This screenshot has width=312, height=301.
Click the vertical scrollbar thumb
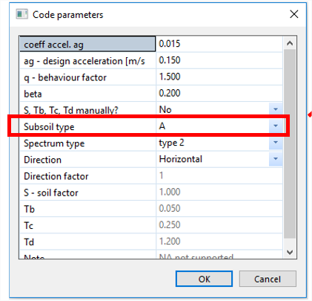click(290, 143)
